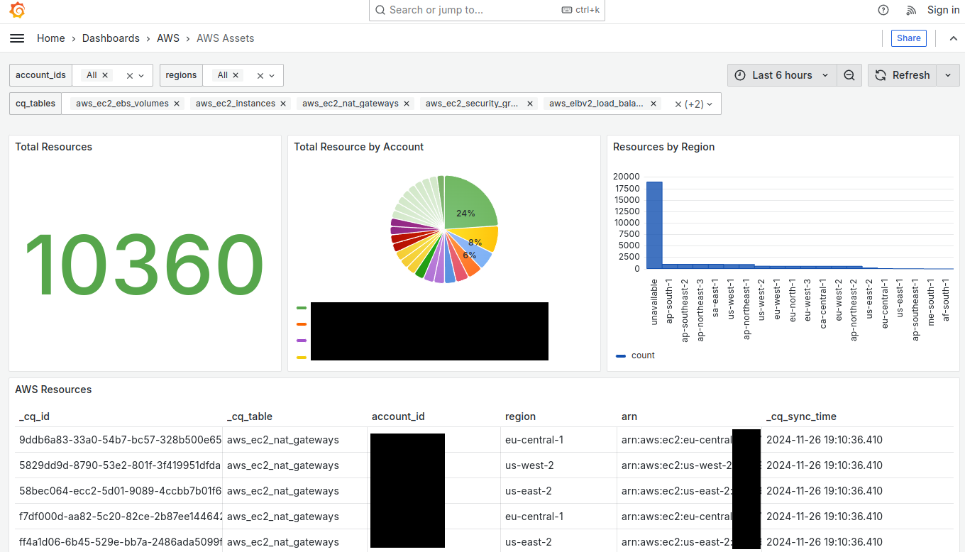
Task: Zoom out the time range with the magnifier icon
Action: tap(849, 74)
